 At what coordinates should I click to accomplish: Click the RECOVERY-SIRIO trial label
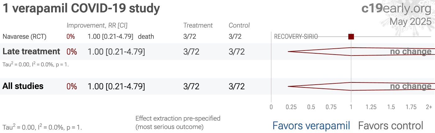[x=296, y=37]
